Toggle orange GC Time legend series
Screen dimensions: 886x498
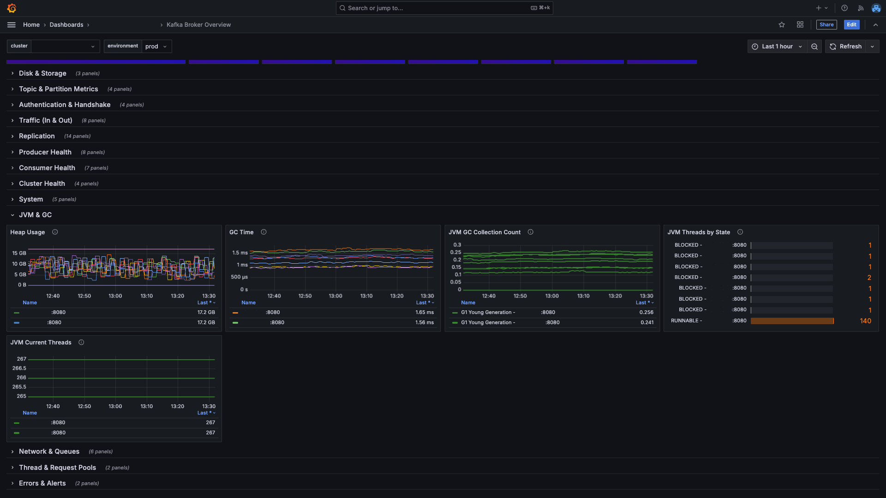coord(272,312)
